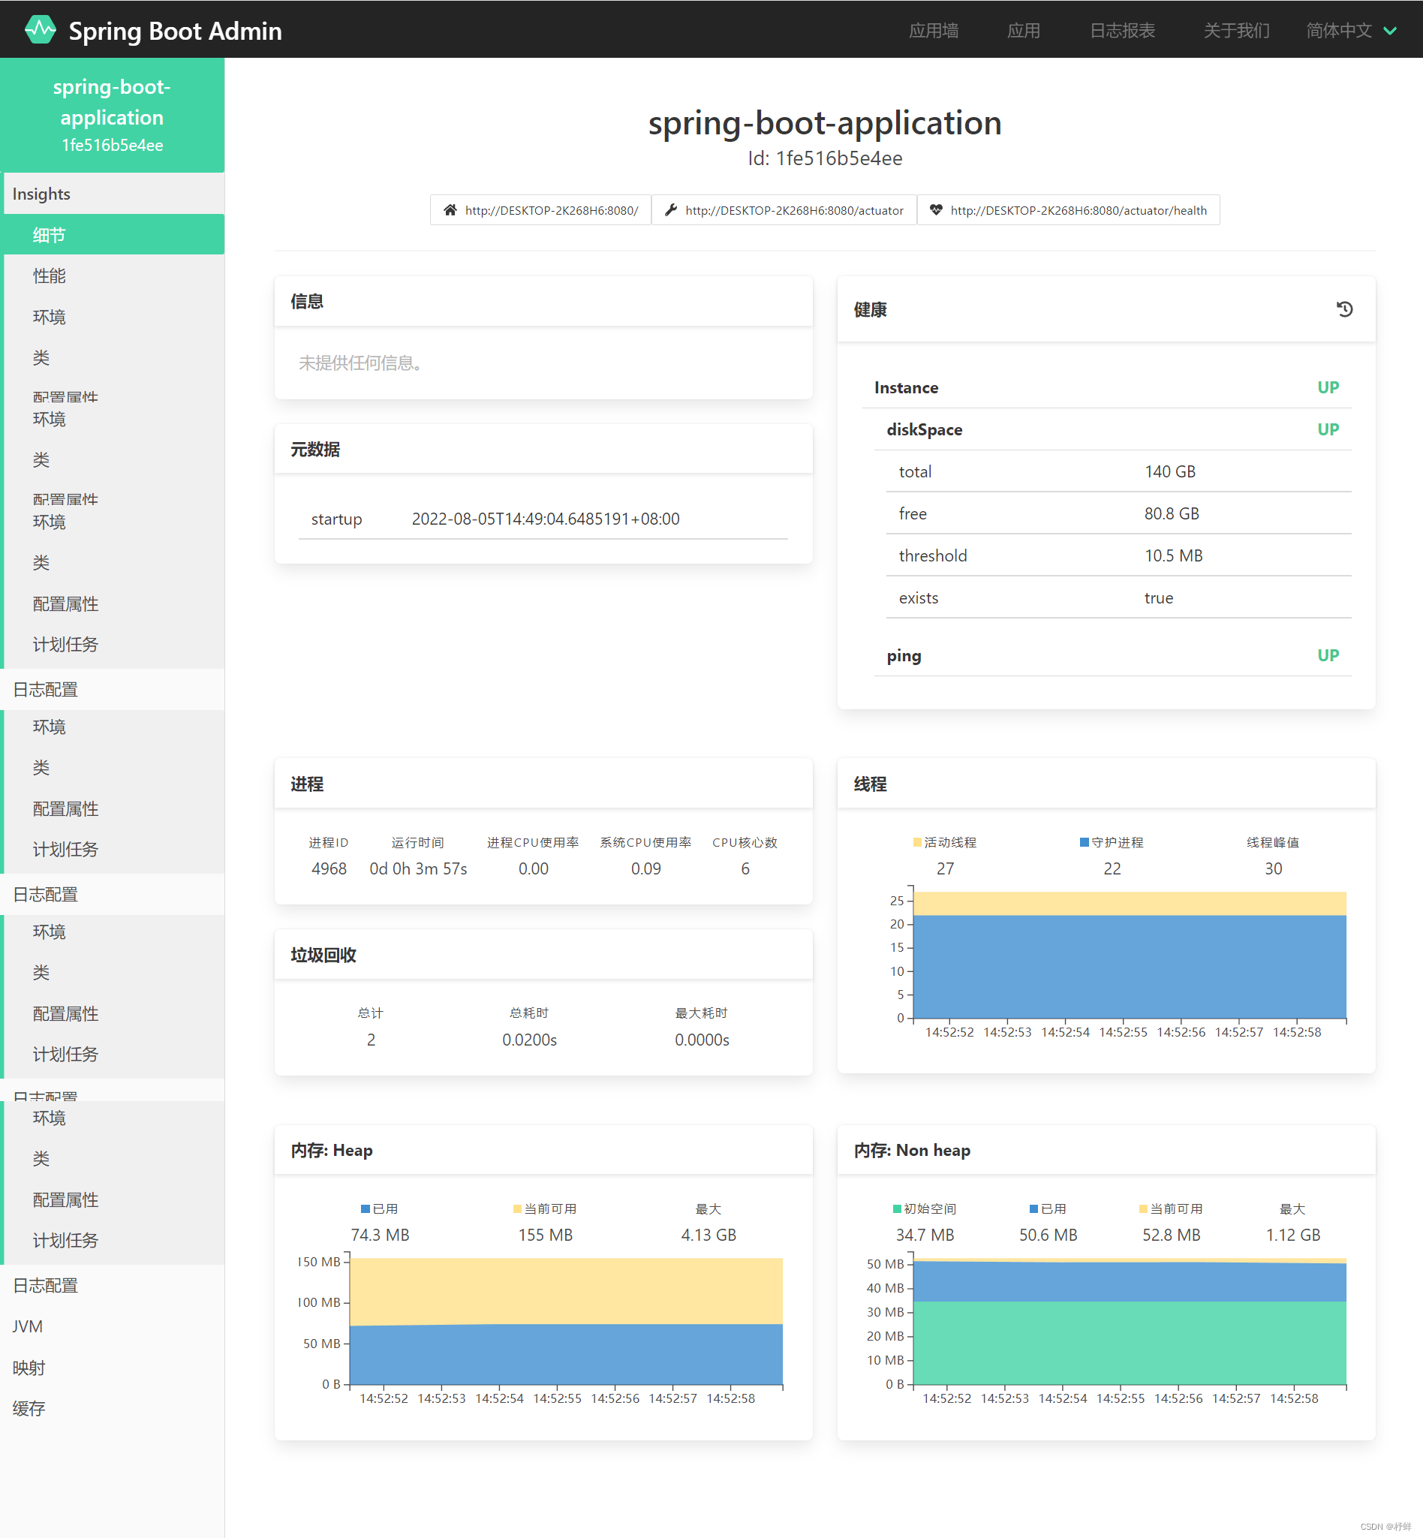Viewport: 1423px width, 1538px height.
Task: Expand the Insights sidebar section
Action: coord(113,194)
